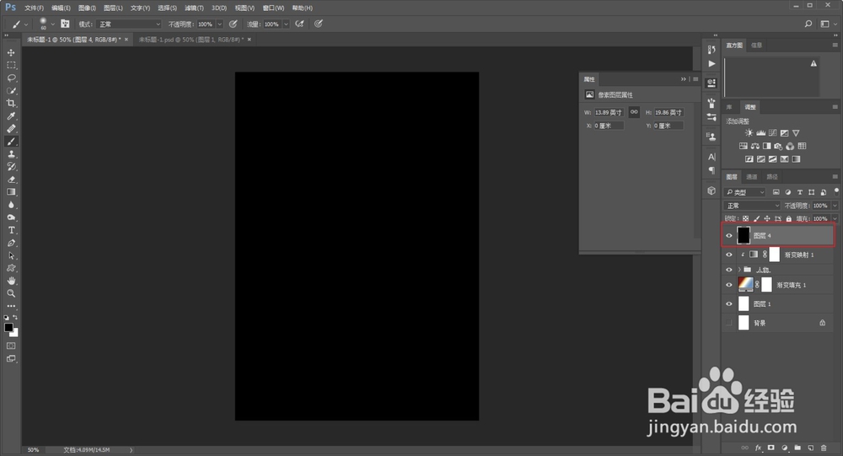Switch to the 通道 channels tab
The width and height of the screenshot is (843, 456).
point(752,177)
